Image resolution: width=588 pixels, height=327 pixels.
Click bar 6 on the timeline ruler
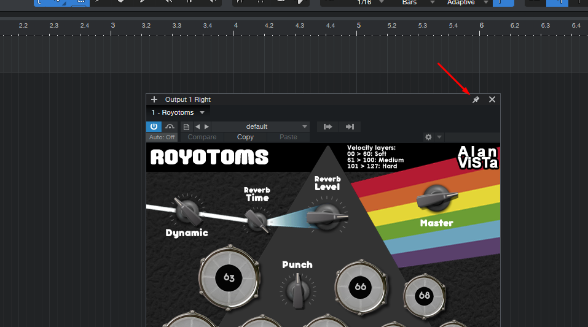[482, 26]
